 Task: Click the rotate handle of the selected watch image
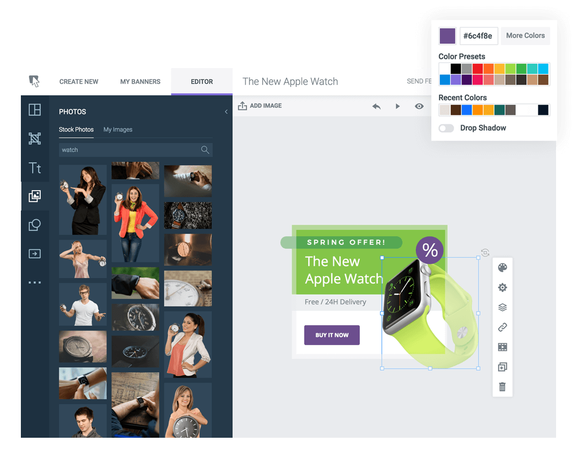(x=485, y=252)
